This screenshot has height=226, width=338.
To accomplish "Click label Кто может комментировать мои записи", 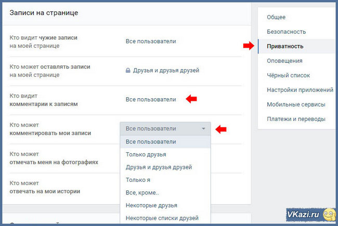I will click(50, 129).
